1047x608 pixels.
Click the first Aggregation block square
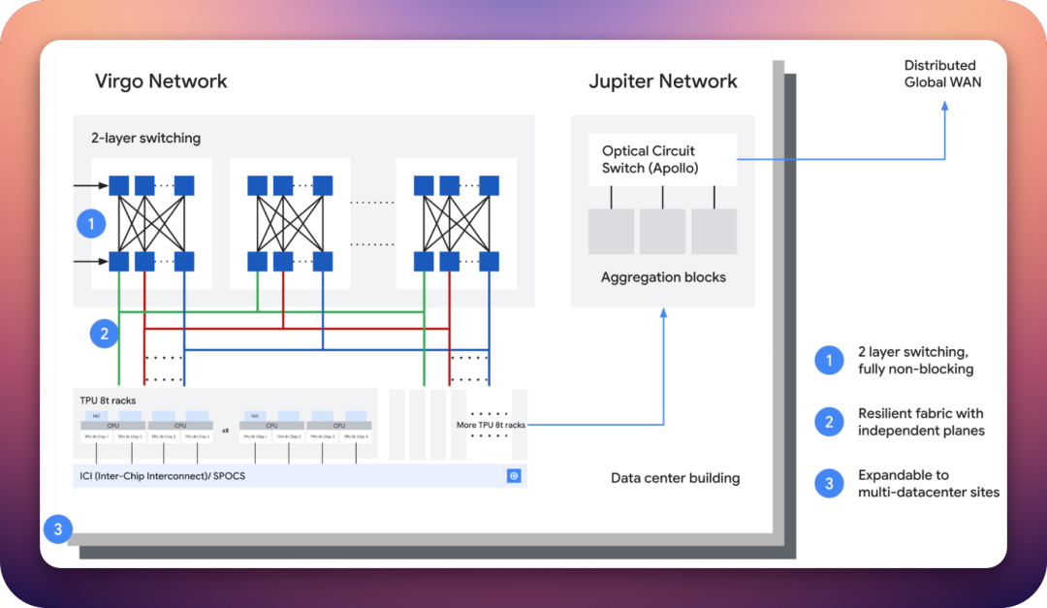tap(612, 232)
